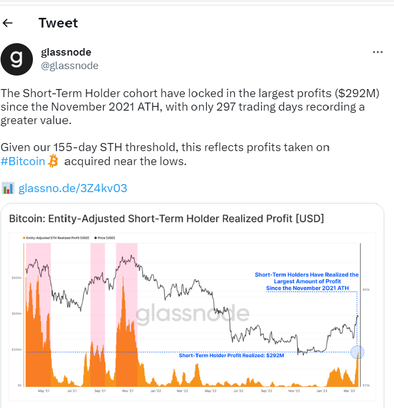Open the glassno.de/3Z4kv03 link

coord(73,188)
